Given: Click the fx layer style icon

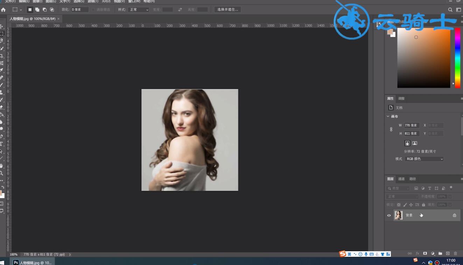Looking at the screenshot, I should 417,253.
